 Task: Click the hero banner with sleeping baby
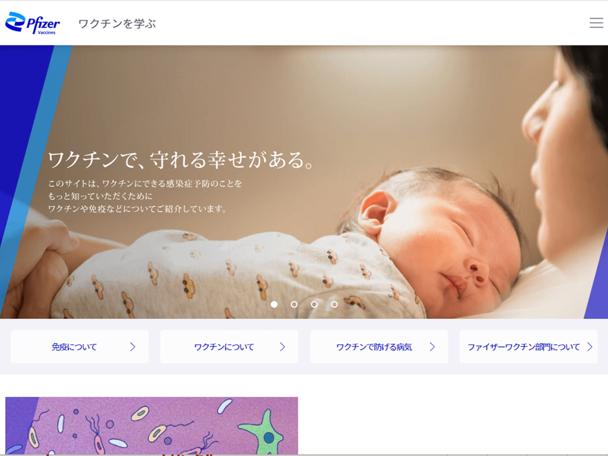(304, 182)
